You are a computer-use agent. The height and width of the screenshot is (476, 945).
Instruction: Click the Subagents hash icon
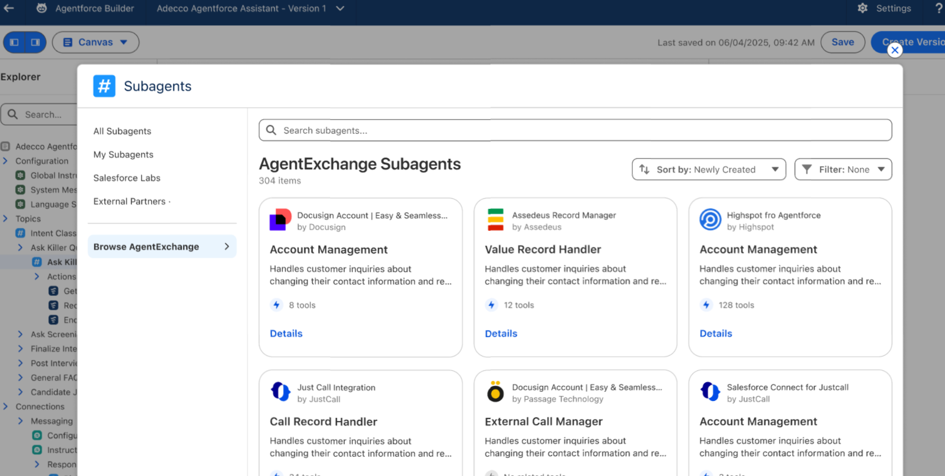tap(104, 86)
